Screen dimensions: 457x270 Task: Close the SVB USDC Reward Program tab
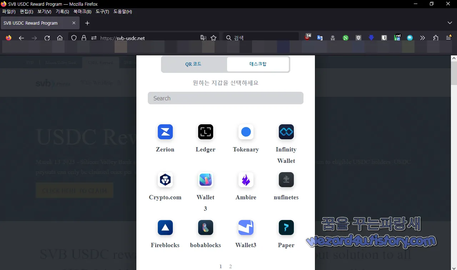(x=74, y=23)
